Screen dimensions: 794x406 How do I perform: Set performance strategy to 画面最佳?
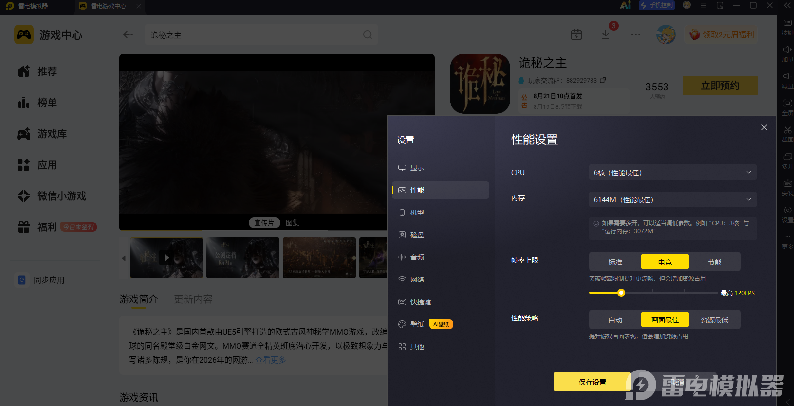pos(665,320)
